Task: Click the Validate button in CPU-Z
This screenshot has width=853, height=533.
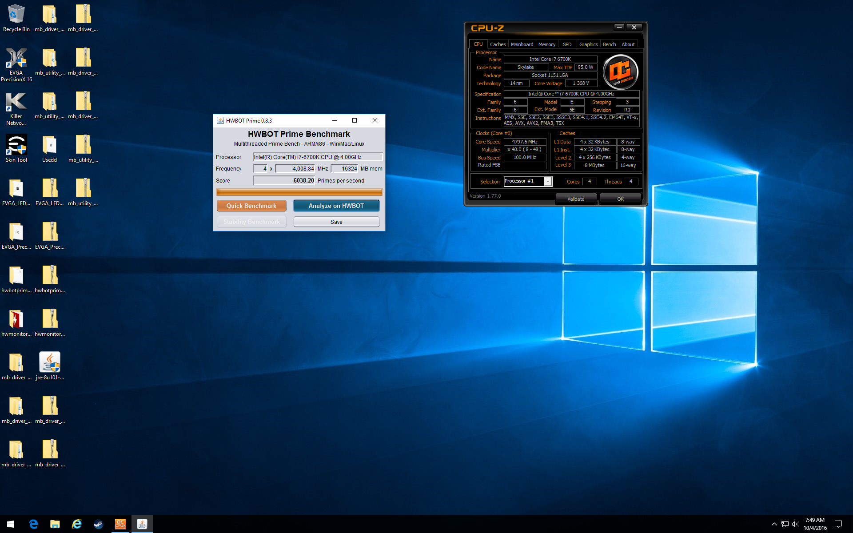Action: [576, 199]
